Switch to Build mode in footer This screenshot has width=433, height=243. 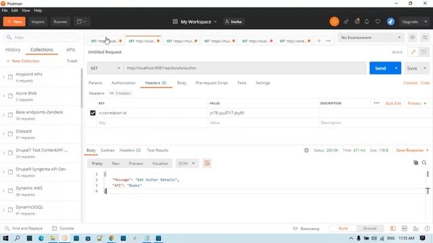[x=343, y=228]
